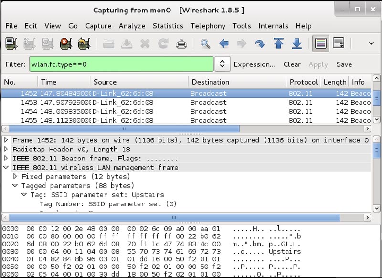Collapse the Tagged parameters tree entry
This screenshot has height=278, width=382.
[x=16, y=186]
